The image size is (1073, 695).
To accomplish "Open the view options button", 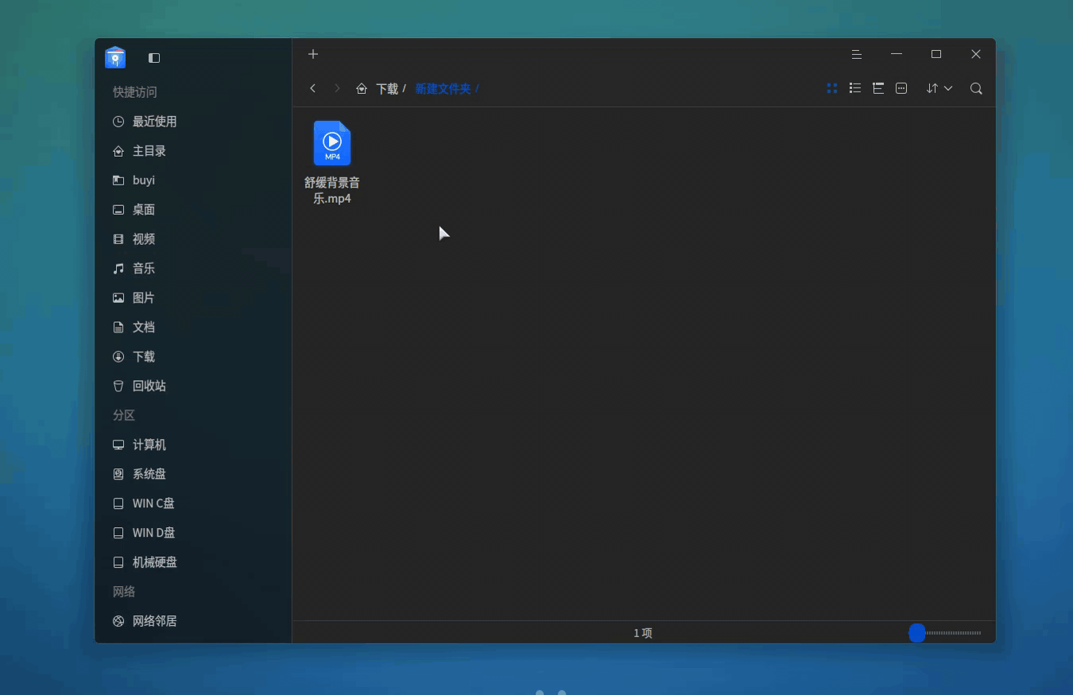I will click(901, 88).
